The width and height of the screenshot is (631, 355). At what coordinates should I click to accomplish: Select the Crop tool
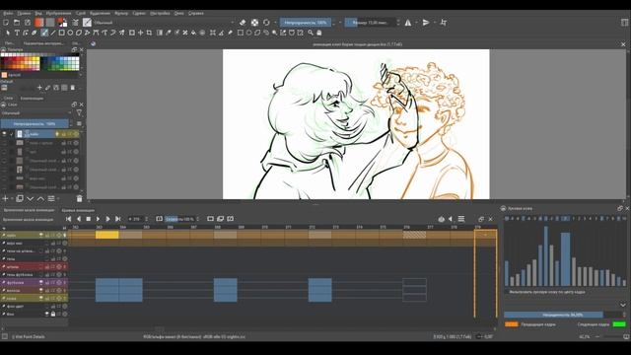(x=149, y=33)
